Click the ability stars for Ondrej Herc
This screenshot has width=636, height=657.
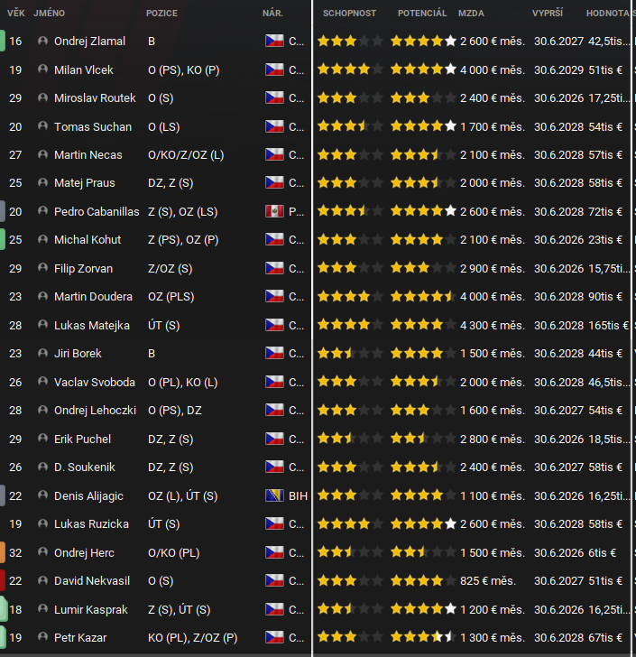tap(350, 552)
